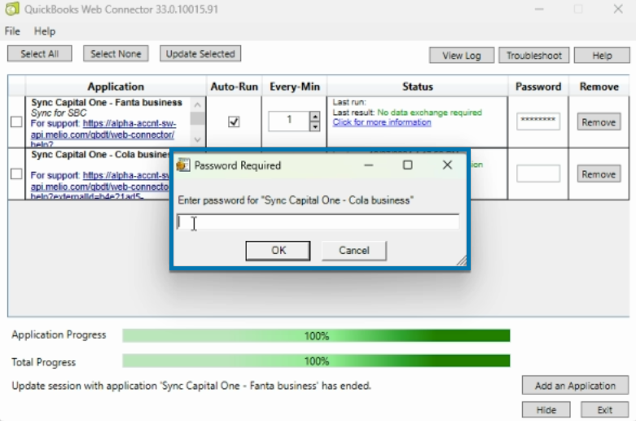The height and width of the screenshot is (421, 636).
Task: Open the File menu
Action: [x=13, y=31]
